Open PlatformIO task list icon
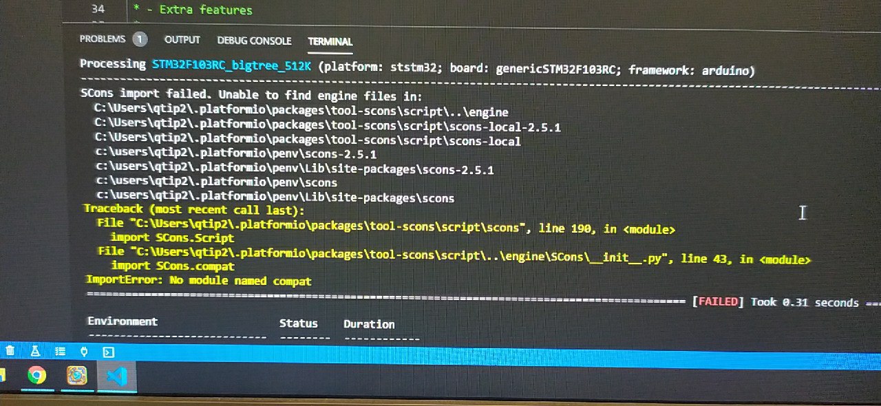 [x=60, y=351]
